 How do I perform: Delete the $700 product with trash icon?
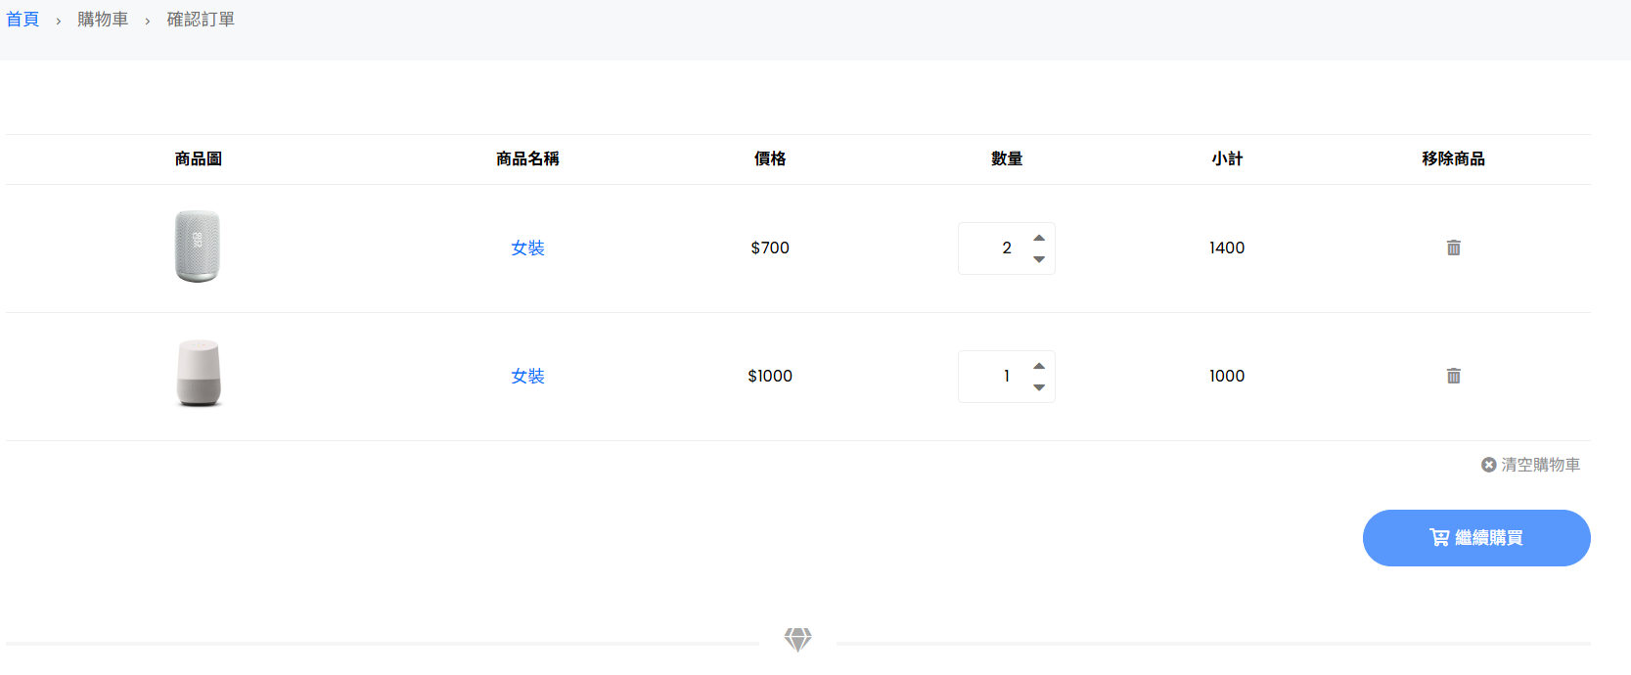click(1453, 247)
